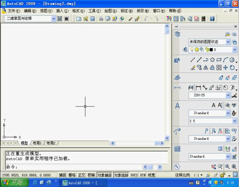Toggle 栅格 grid display
239x187 pixels.
click(x=72, y=175)
